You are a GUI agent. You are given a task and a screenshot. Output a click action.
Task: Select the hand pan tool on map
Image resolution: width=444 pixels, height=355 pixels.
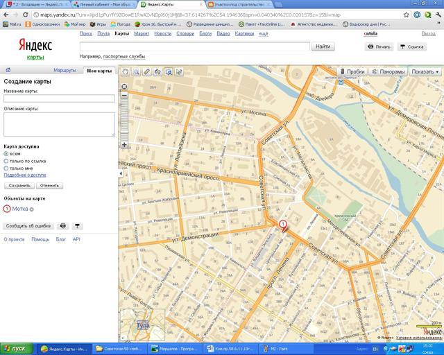pos(126,72)
